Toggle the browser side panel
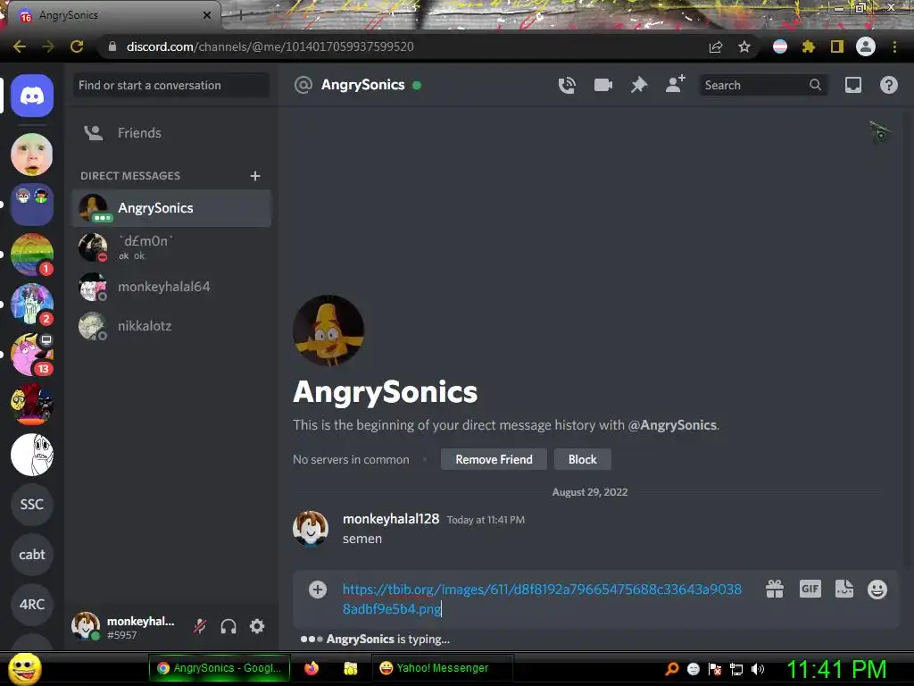 [x=837, y=46]
